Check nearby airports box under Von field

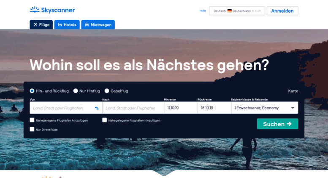click(32, 120)
